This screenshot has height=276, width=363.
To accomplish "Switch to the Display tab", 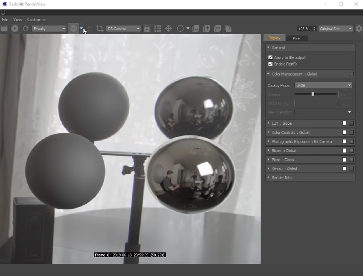I will pos(274,38).
